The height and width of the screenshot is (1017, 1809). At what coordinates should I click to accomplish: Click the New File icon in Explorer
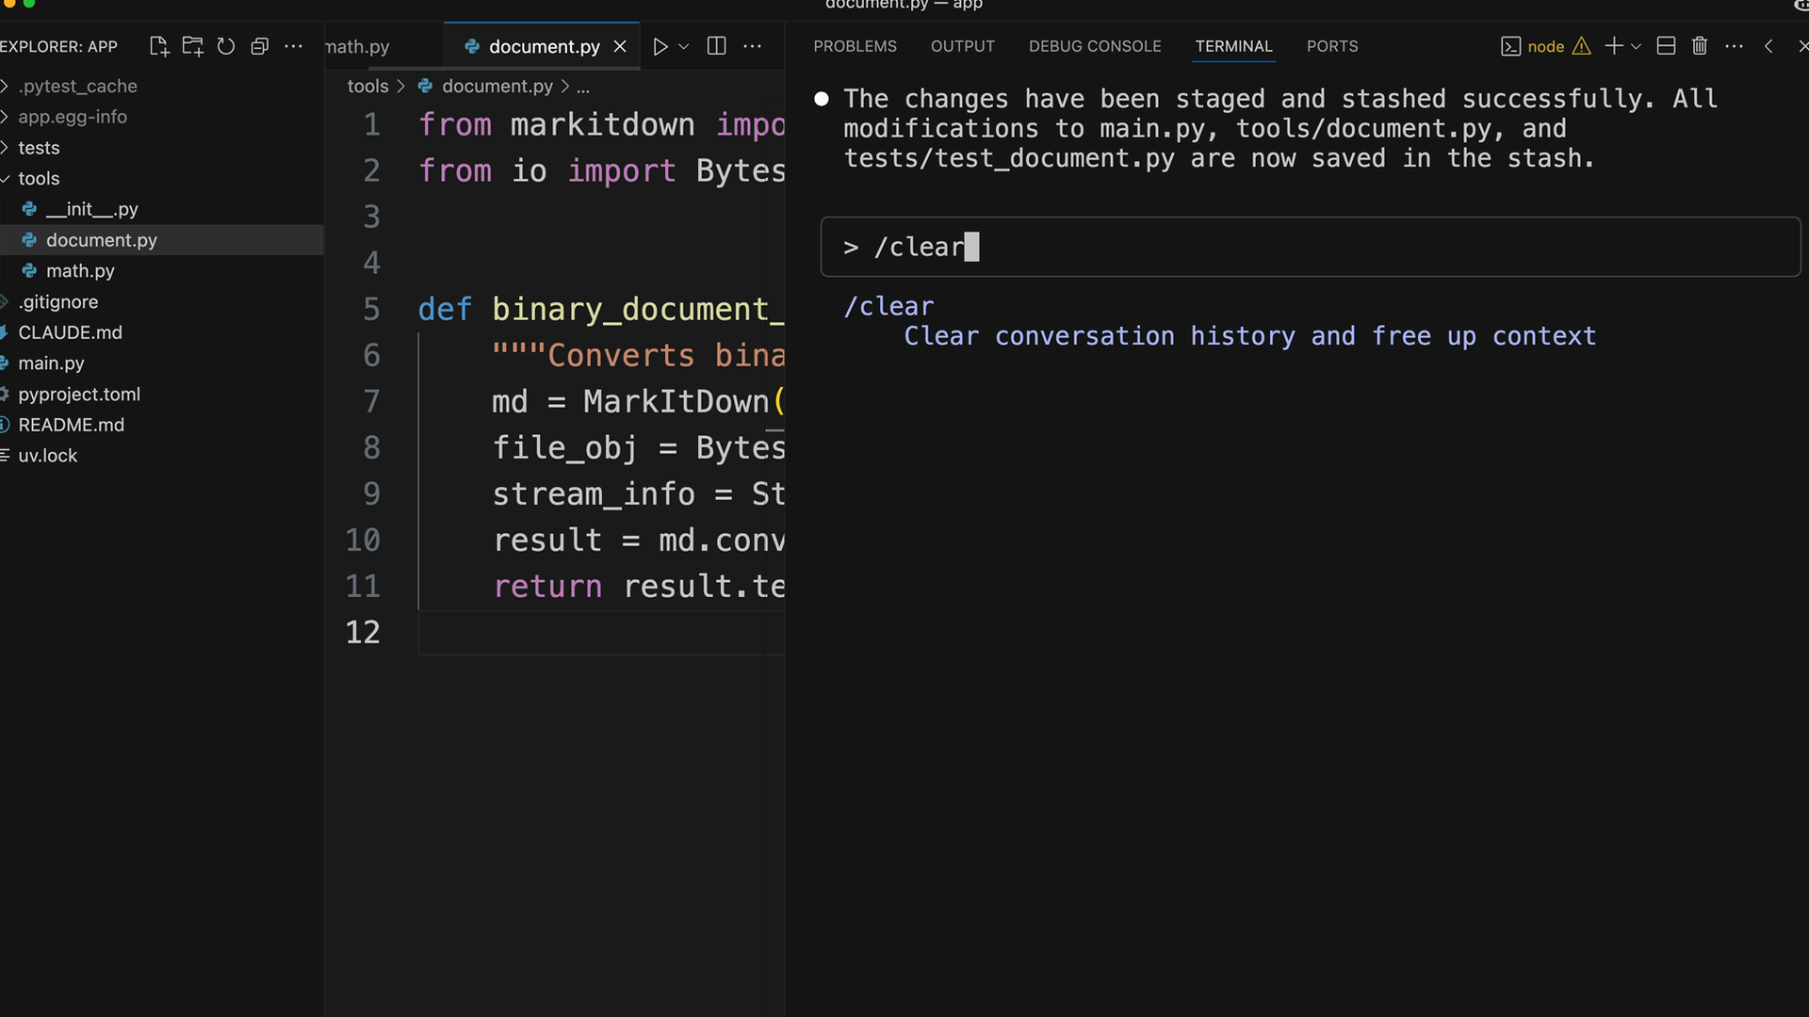[x=159, y=46]
